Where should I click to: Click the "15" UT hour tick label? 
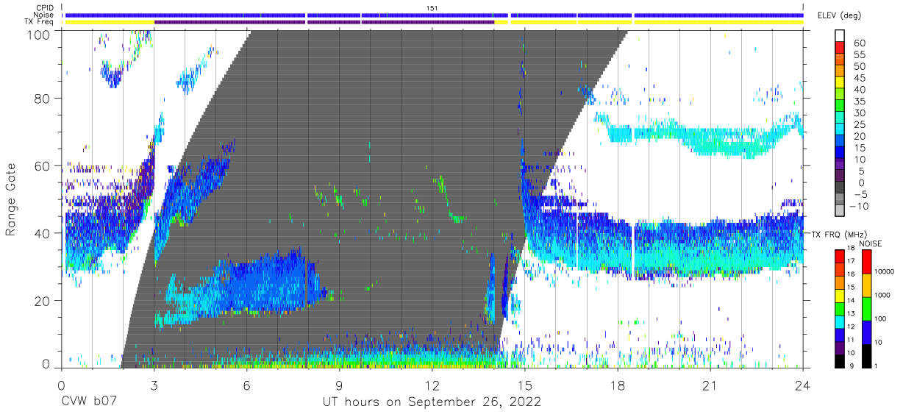(x=525, y=385)
